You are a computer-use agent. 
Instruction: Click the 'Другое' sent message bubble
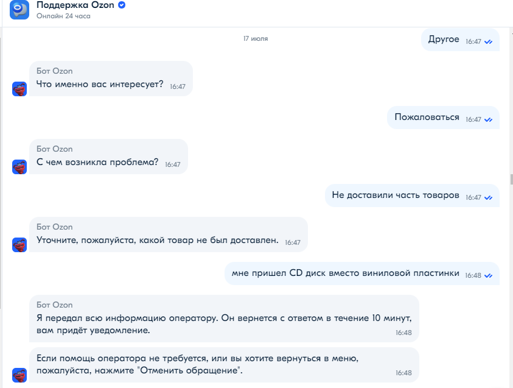tap(460, 40)
